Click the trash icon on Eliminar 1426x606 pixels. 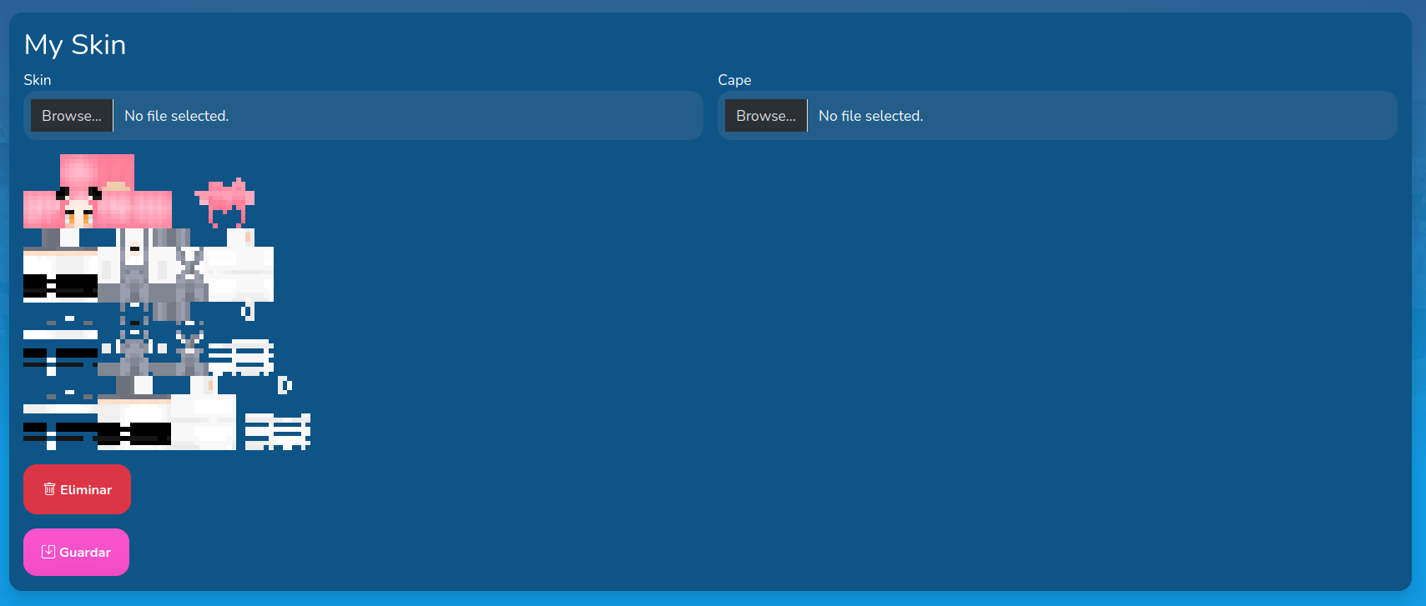(49, 489)
